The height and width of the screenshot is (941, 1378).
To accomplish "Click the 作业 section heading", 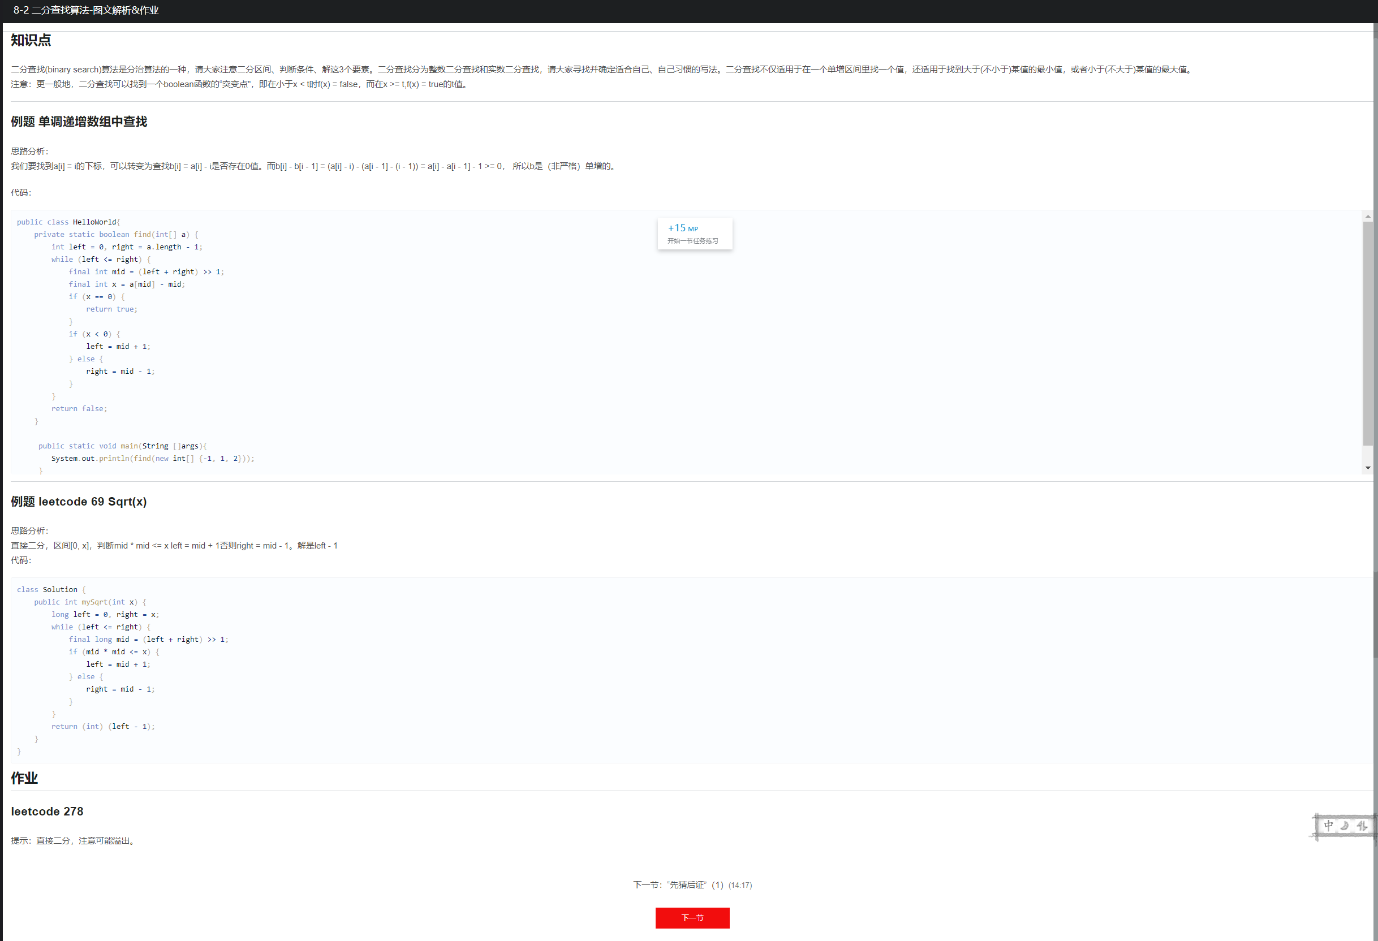I will [24, 778].
